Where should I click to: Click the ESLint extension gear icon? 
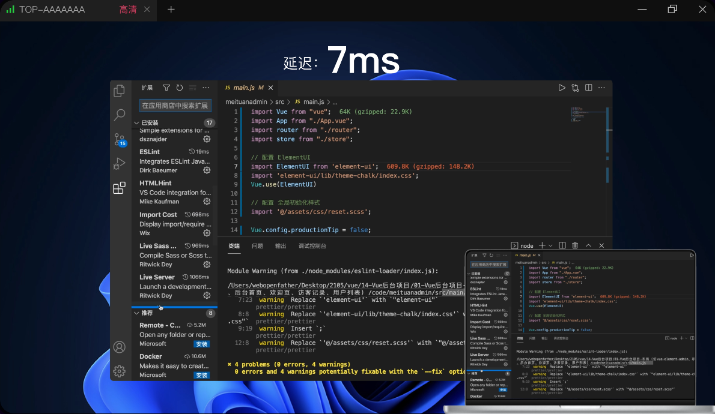[207, 170]
